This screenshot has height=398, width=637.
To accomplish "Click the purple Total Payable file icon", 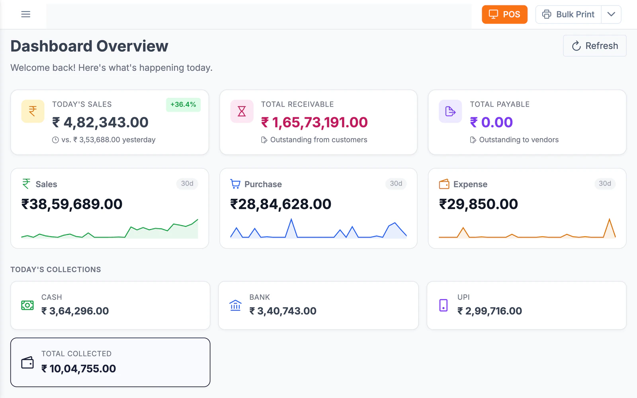I will pyautogui.click(x=450, y=111).
